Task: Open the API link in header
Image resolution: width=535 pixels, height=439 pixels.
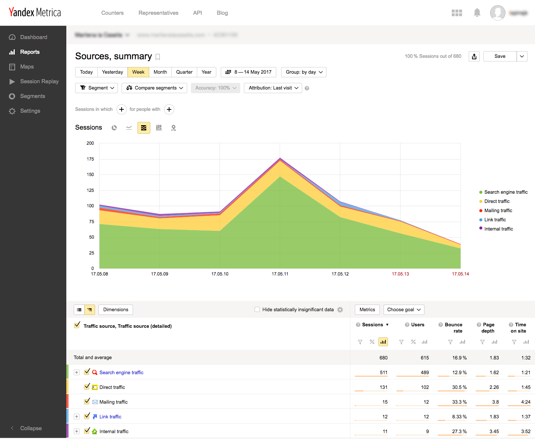Action: tap(197, 13)
